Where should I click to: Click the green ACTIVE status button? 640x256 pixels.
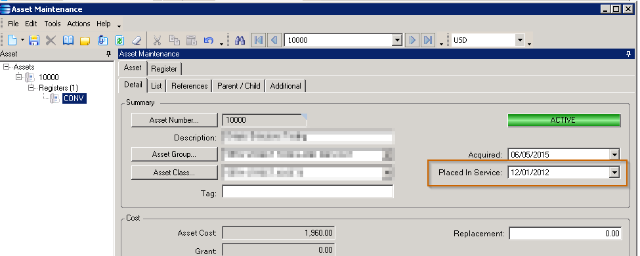[564, 120]
